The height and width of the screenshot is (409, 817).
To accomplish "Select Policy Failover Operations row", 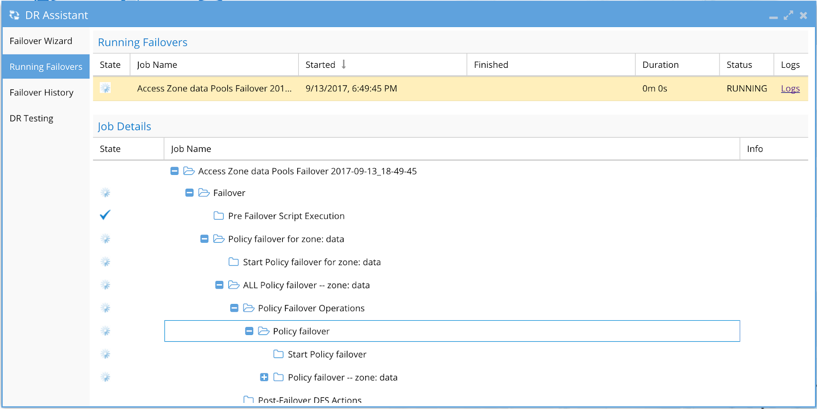I will click(450, 308).
